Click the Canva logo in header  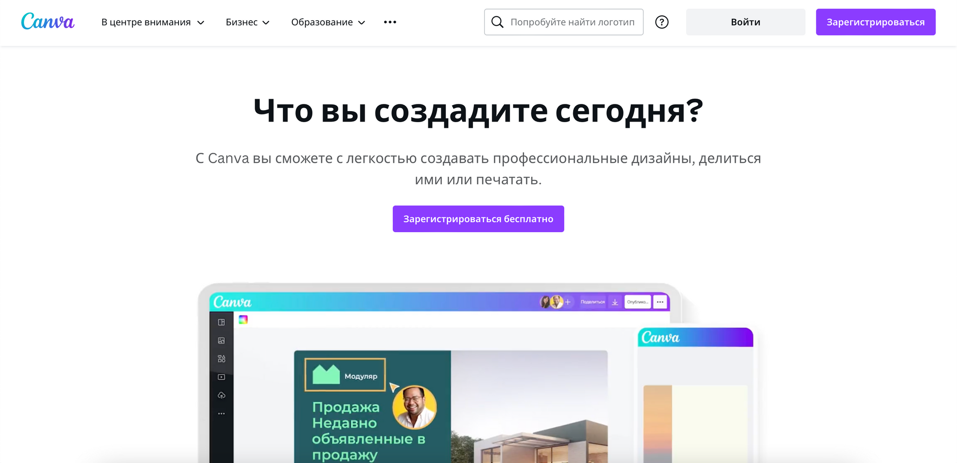point(48,22)
